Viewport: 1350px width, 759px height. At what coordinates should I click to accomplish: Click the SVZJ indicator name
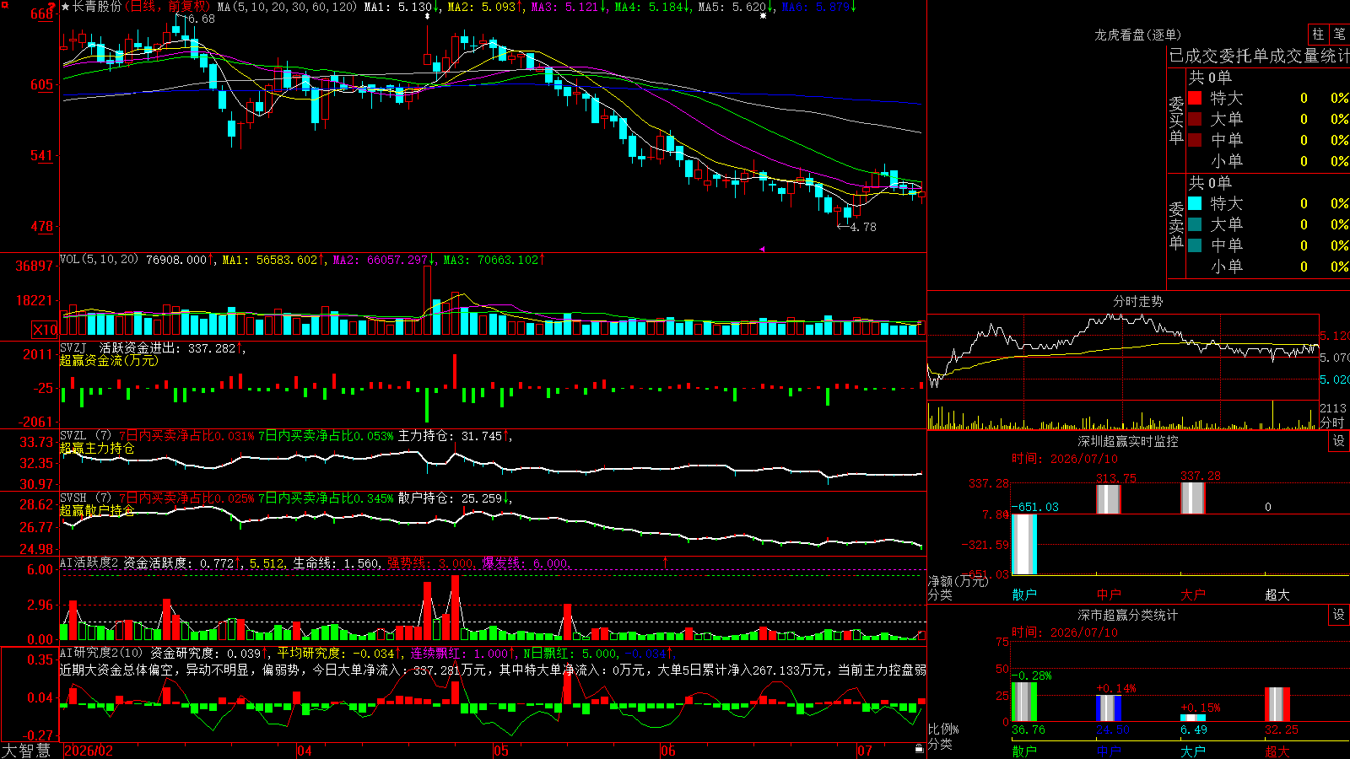73,347
